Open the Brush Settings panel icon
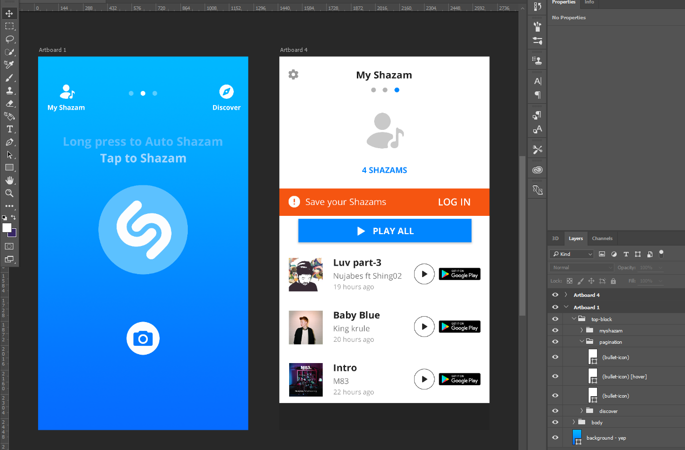Screen dimensions: 685x450 [537, 41]
